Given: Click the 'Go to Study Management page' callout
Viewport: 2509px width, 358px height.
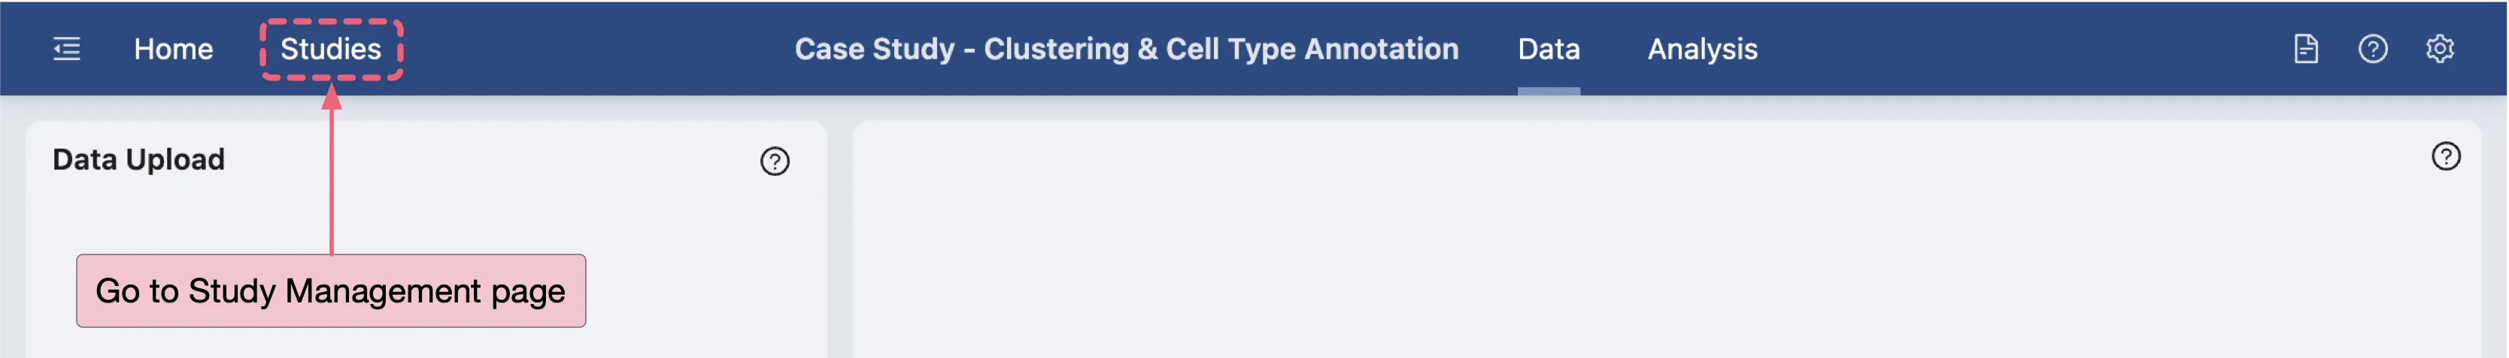Looking at the screenshot, I should [x=330, y=291].
